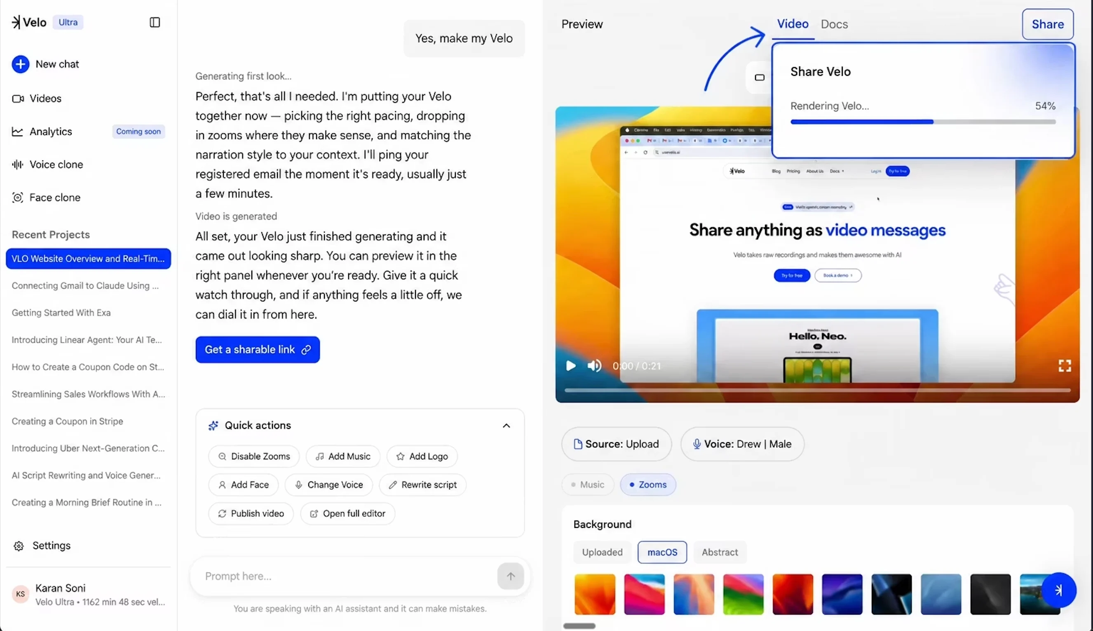Screen dimensions: 1093x631
Task: Choose the purple-blue background swatch
Action: pos(842,594)
